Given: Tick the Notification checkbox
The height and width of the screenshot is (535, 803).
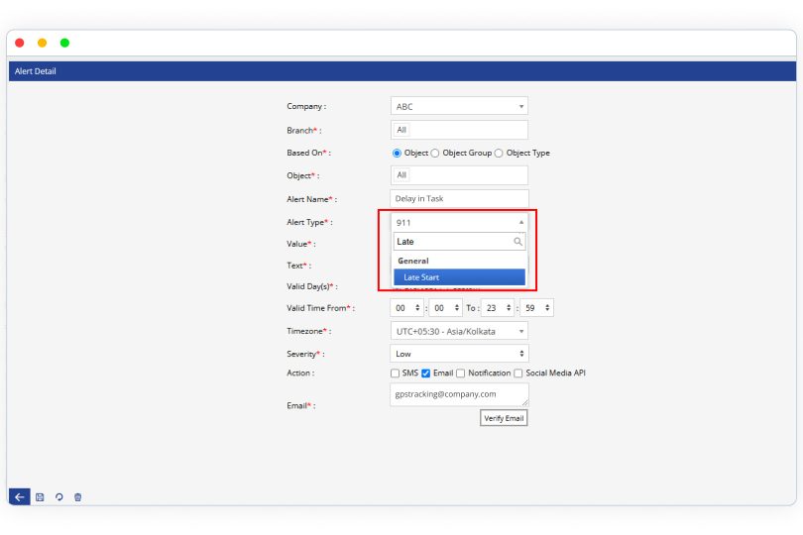Looking at the screenshot, I should pyautogui.click(x=461, y=374).
